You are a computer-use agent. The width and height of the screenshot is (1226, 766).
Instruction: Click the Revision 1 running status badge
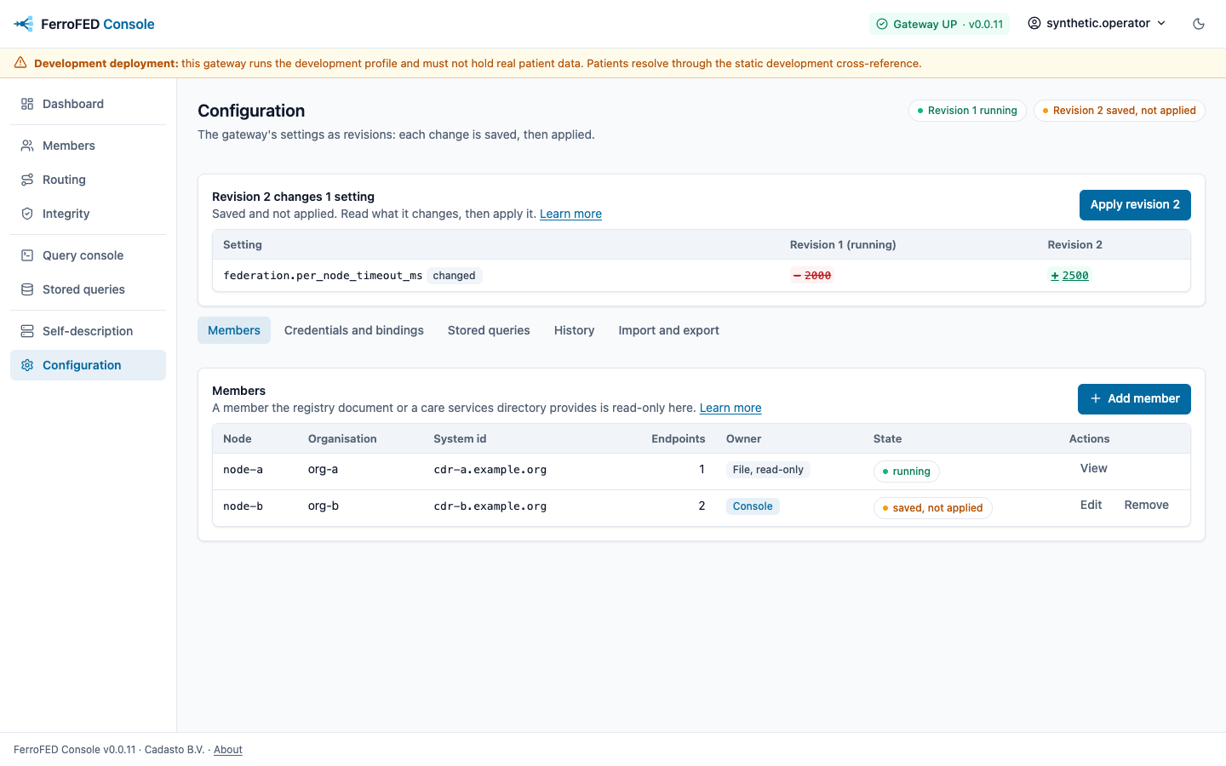click(967, 111)
